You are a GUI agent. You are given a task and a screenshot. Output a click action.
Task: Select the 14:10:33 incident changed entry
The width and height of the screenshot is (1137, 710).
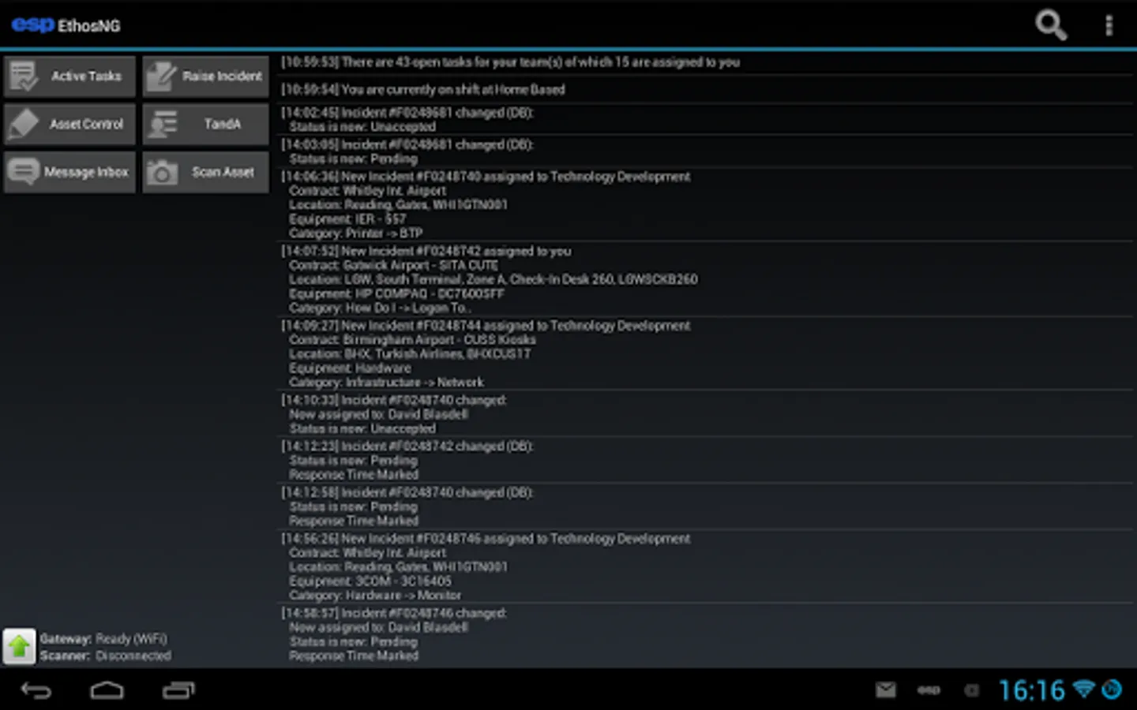tap(705, 414)
